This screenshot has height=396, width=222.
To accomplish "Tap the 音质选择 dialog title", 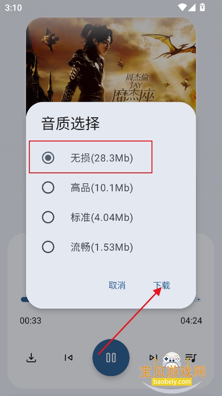I will point(71,123).
